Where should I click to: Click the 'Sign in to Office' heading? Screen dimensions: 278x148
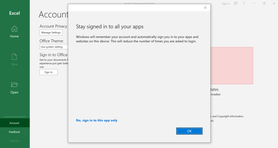click(53, 55)
